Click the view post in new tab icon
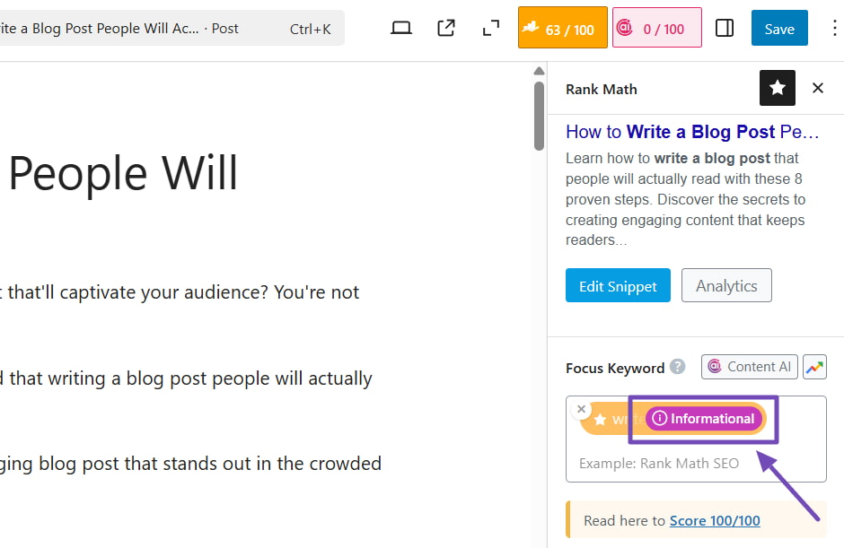The height and width of the screenshot is (548, 844). coord(446,29)
